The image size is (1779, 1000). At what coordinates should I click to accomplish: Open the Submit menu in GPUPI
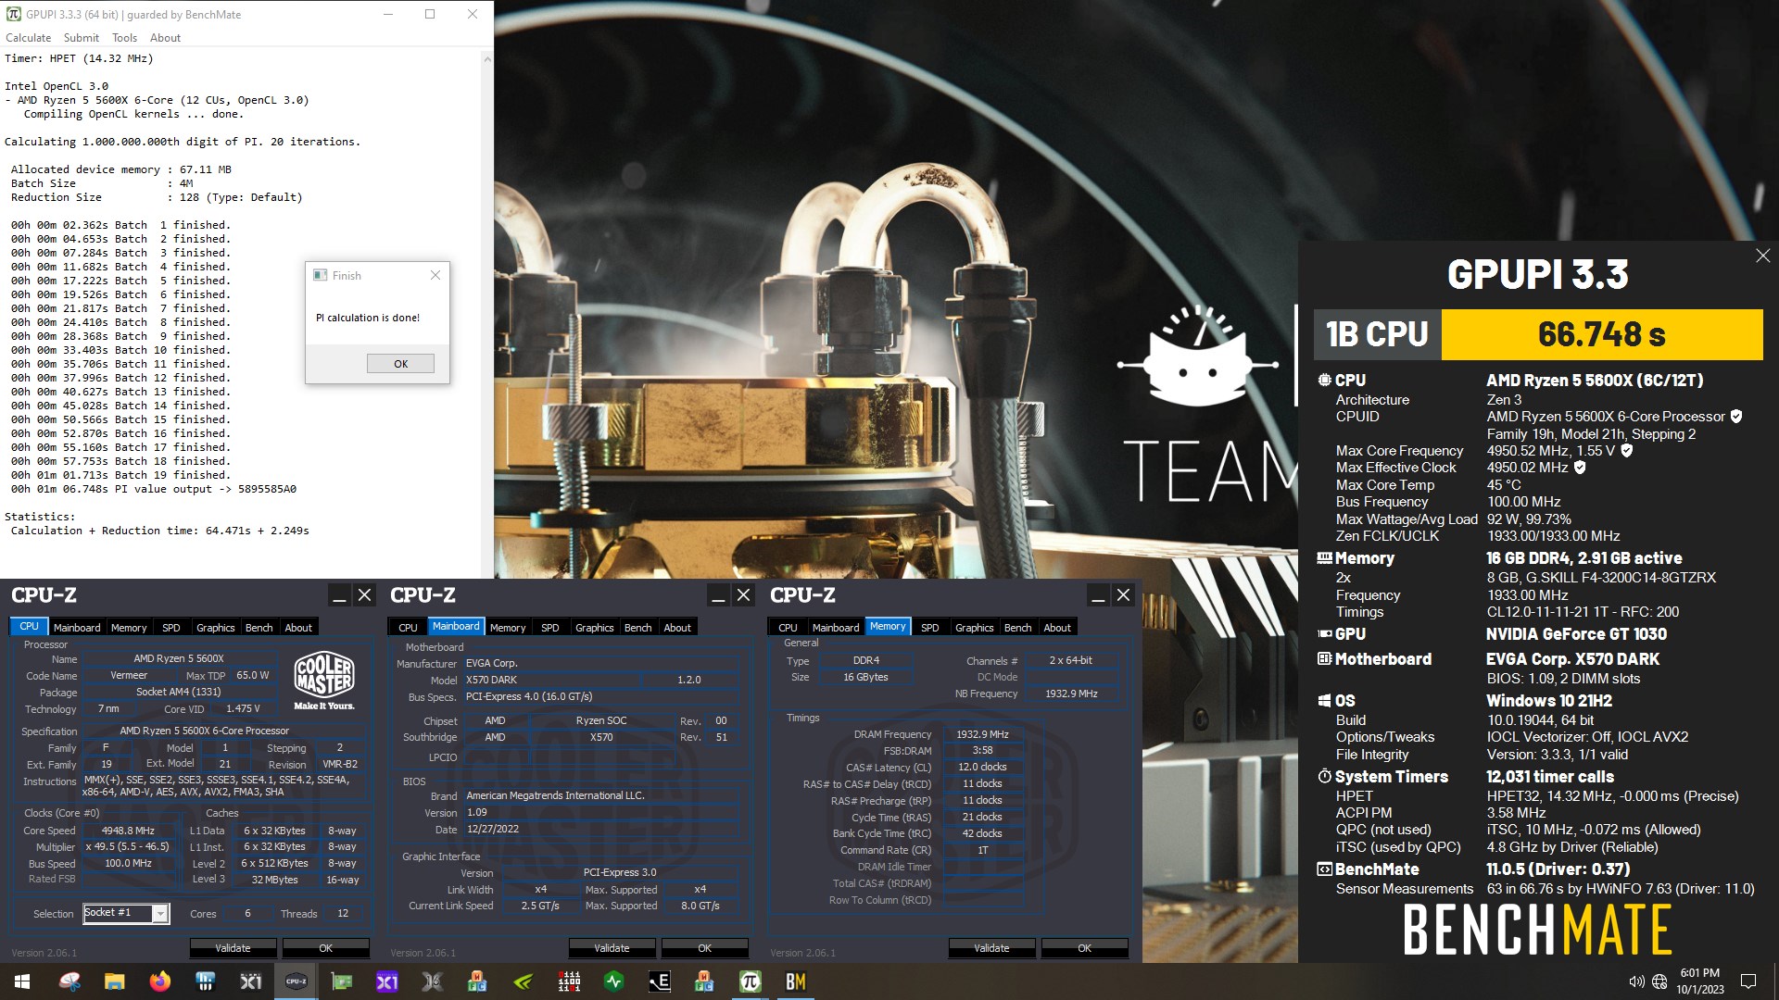pos(81,38)
